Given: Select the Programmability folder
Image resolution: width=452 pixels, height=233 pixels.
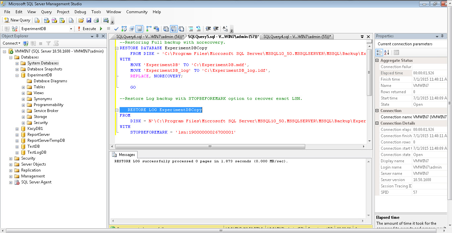Looking at the screenshot, I should coord(48,105).
